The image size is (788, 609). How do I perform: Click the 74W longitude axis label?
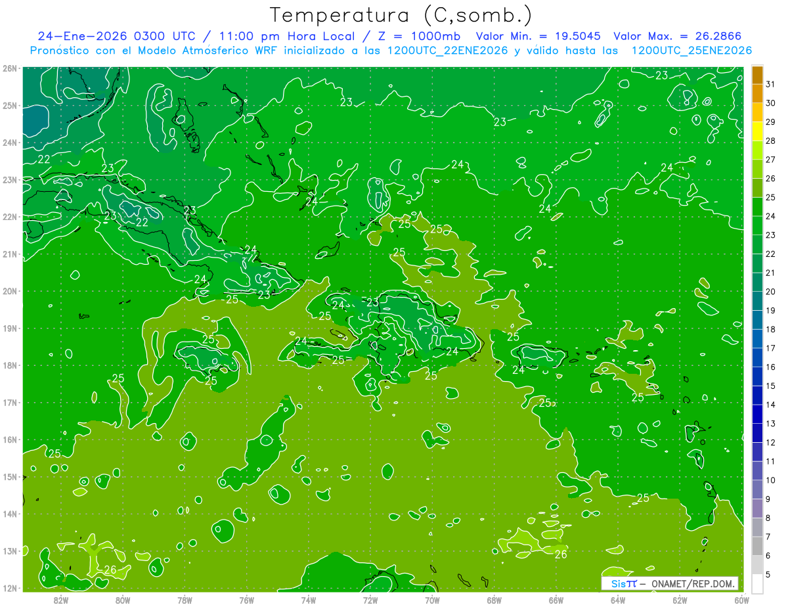click(x=309, y=599)
